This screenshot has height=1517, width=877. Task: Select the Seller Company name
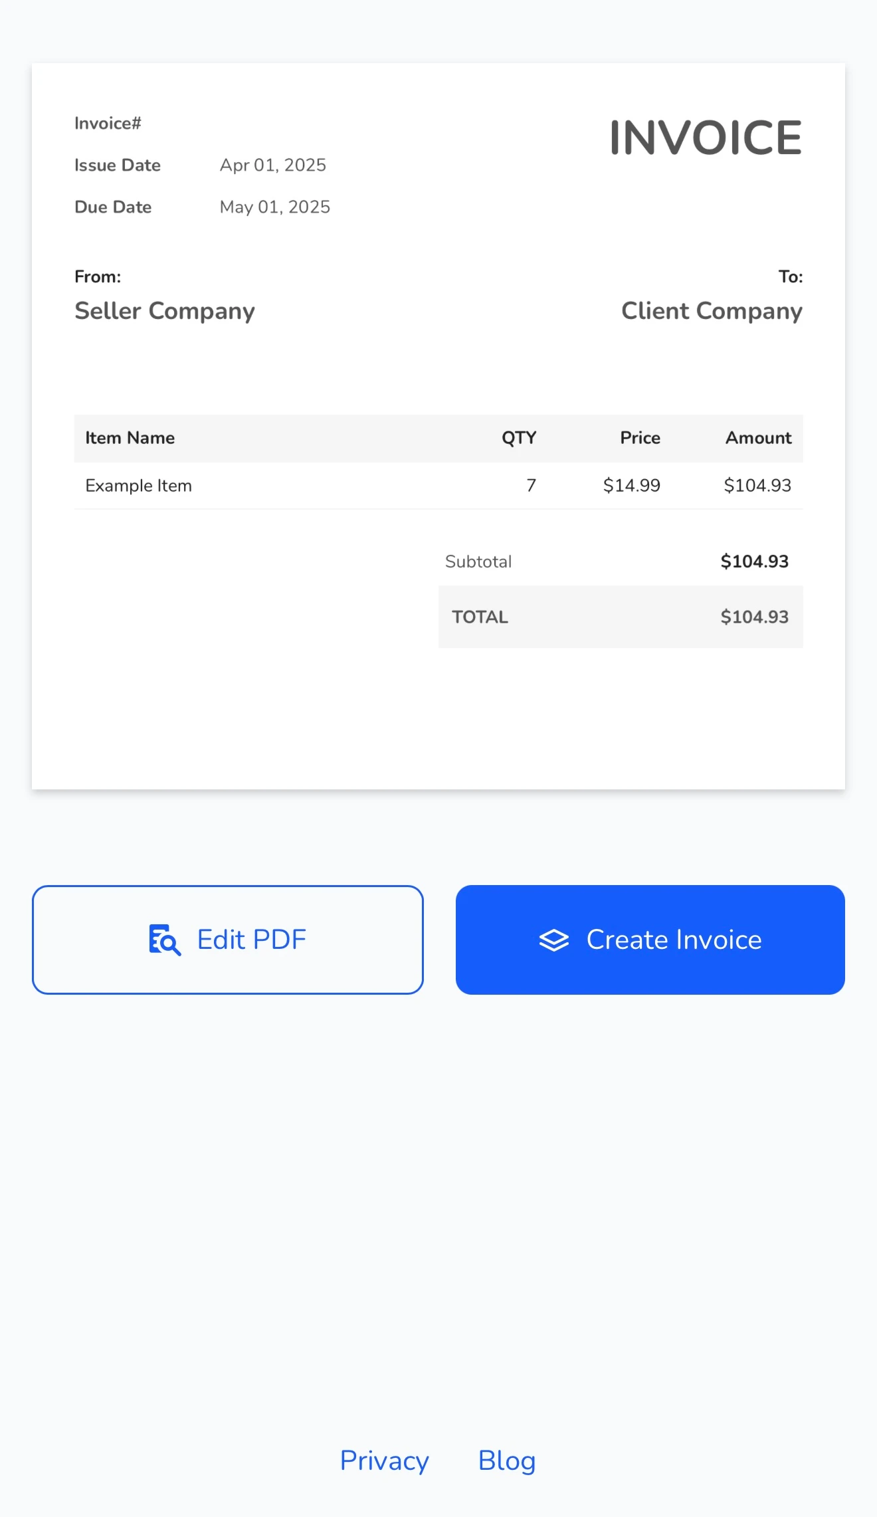pos(165,311)
